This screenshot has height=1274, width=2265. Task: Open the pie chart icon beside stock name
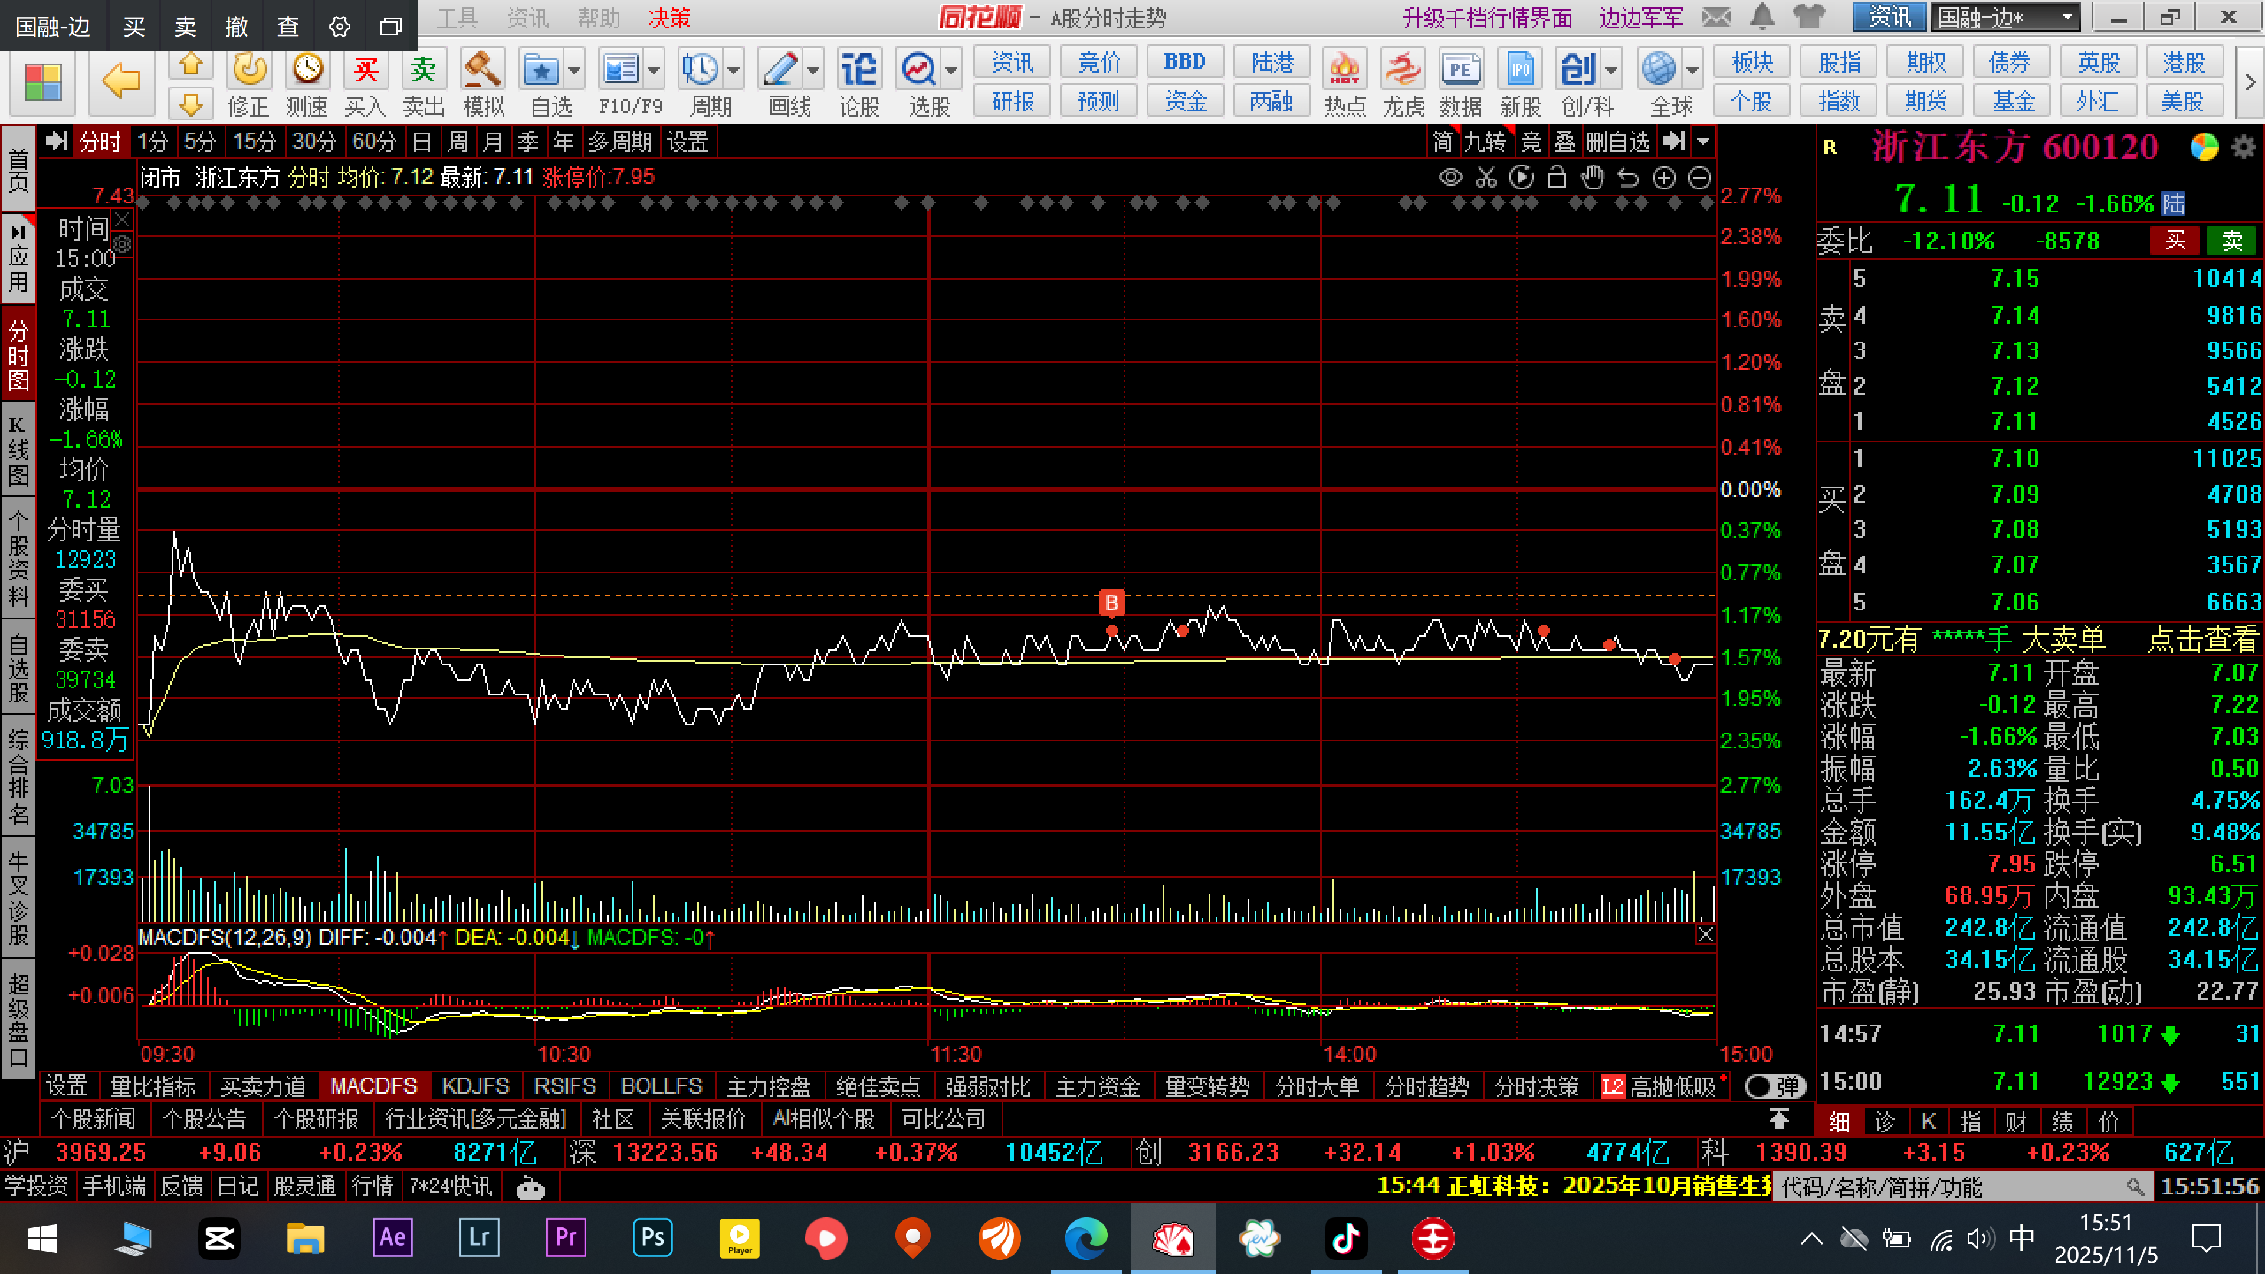pos(2204,147)
